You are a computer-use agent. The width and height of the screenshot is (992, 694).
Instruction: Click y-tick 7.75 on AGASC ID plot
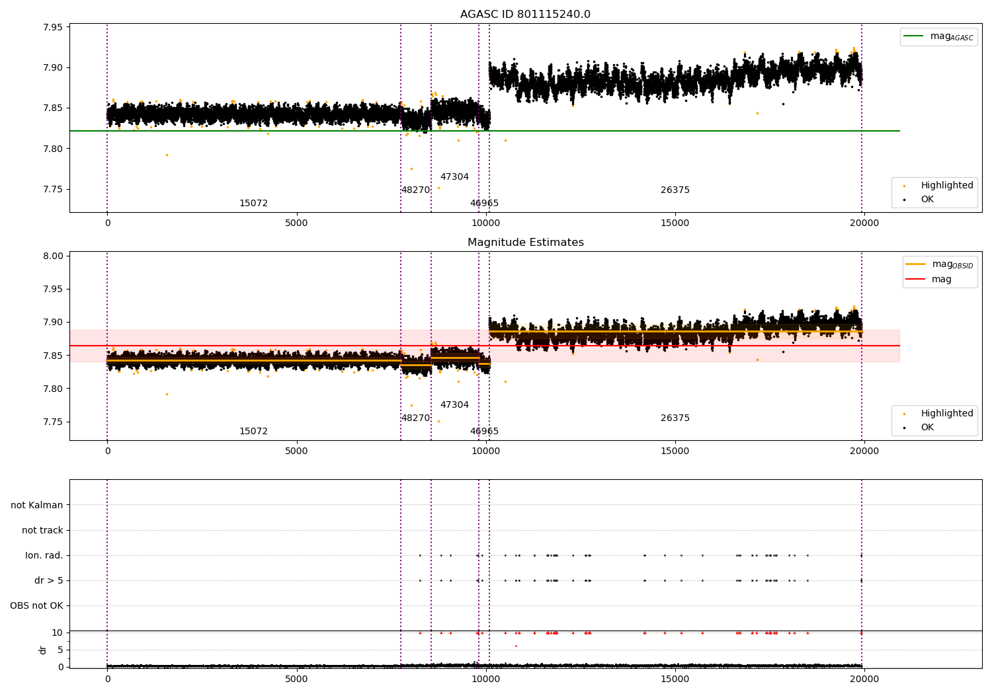point(52,190)
